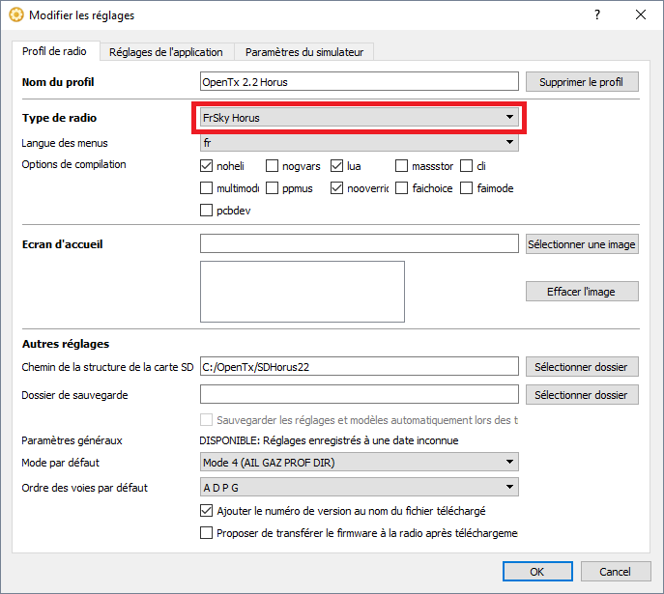Enable Proposer de transférer le firmware option
This screenshot has height=594, width=664.
pos(206,532)
